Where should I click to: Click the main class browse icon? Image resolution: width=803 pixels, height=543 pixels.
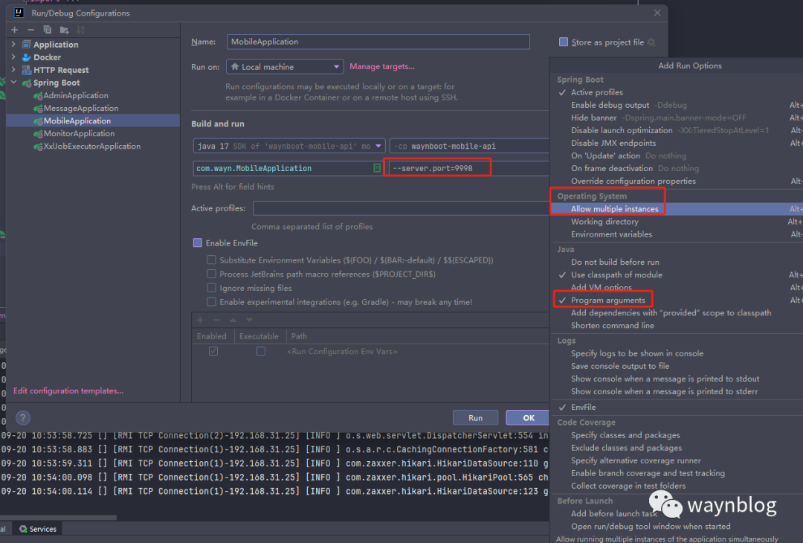click(x=377, y=168)
